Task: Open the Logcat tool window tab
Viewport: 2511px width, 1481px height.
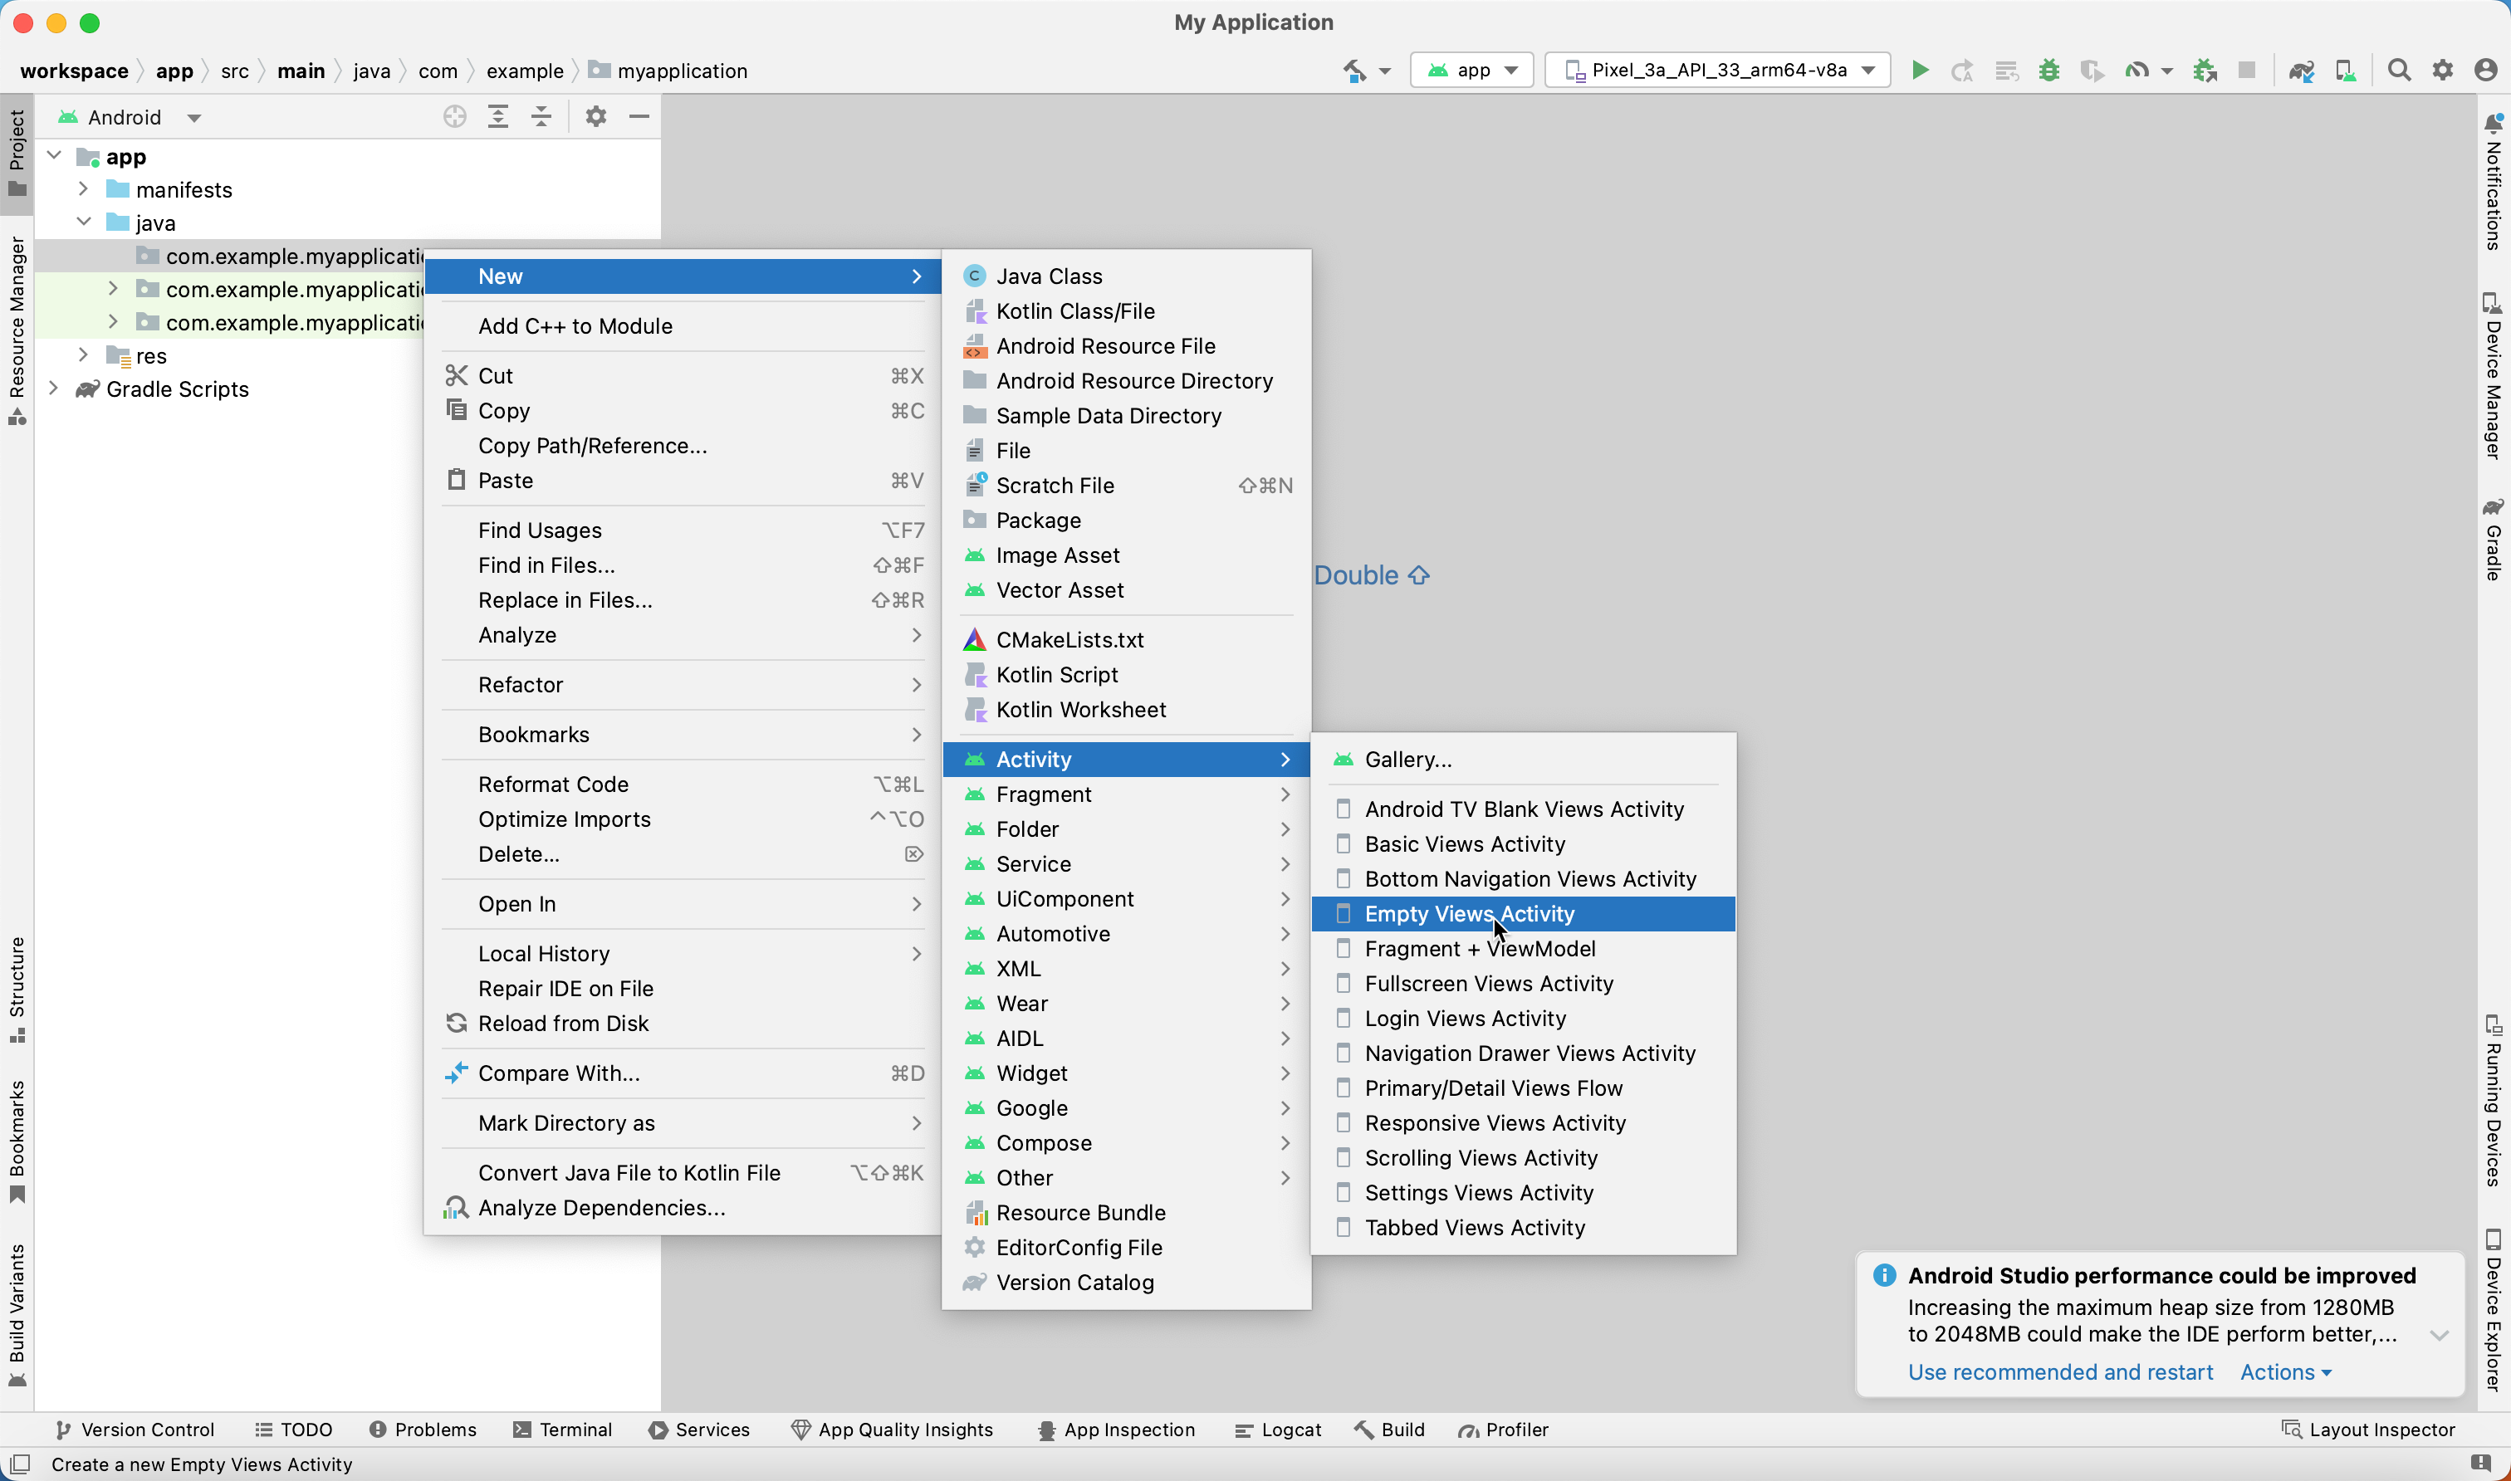Action: tap(1279, 1430)
